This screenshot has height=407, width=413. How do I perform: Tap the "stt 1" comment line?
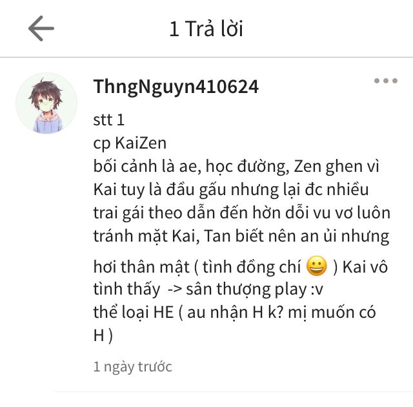coord(109,120)
